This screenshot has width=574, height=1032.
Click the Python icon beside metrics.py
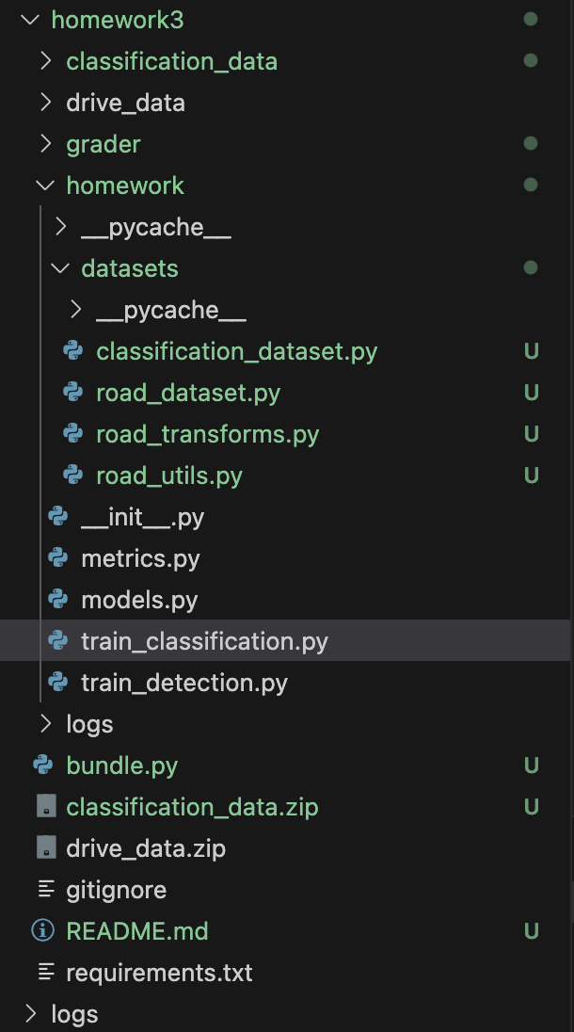pyautogui.click(x=56, y=557)
